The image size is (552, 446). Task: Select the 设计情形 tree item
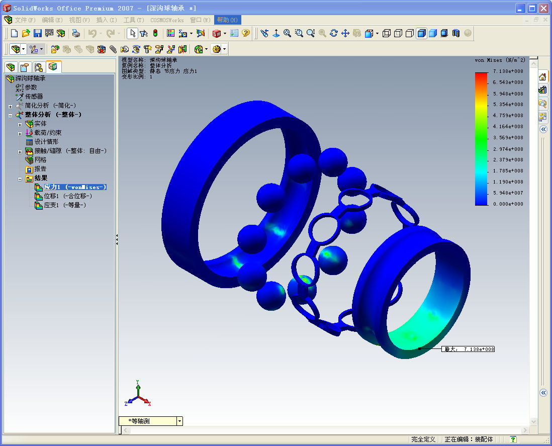point(46,141)
